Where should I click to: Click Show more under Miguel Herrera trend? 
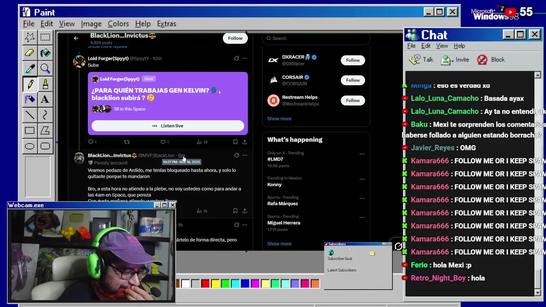[x=279, y=244]
